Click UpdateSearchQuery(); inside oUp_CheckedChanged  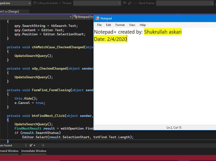[33, 77]
